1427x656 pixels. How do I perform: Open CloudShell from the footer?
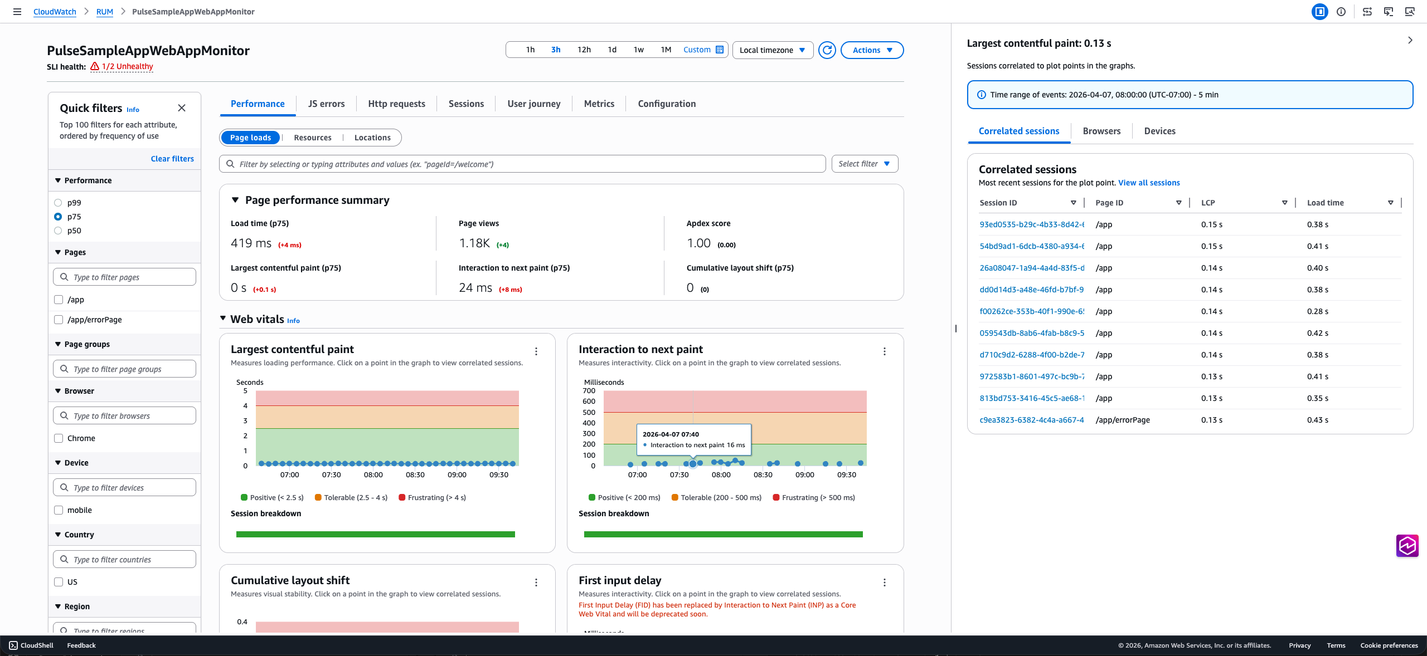coord(31,645)
